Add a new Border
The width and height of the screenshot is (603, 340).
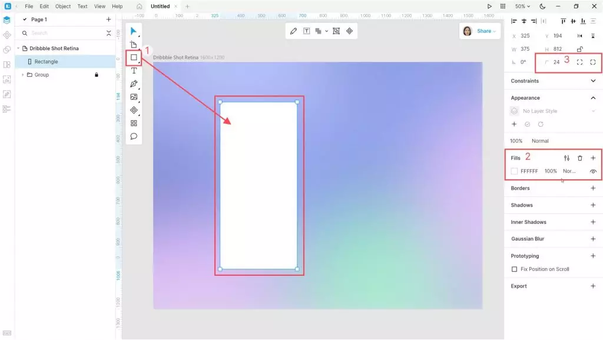(593, 189)
